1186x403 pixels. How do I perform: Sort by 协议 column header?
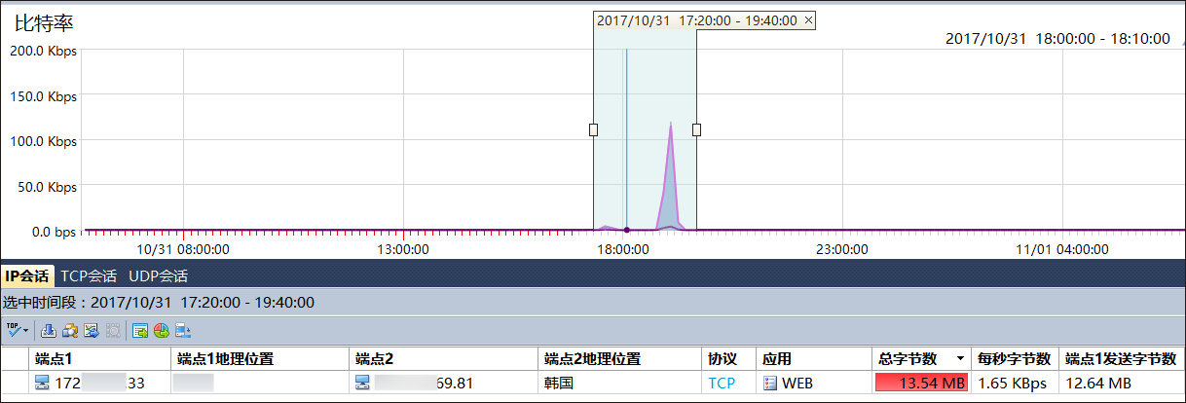tap(727, 358)
